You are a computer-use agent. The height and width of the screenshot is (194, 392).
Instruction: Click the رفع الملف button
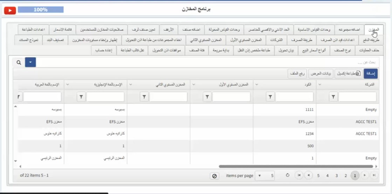tap(297, 74)
